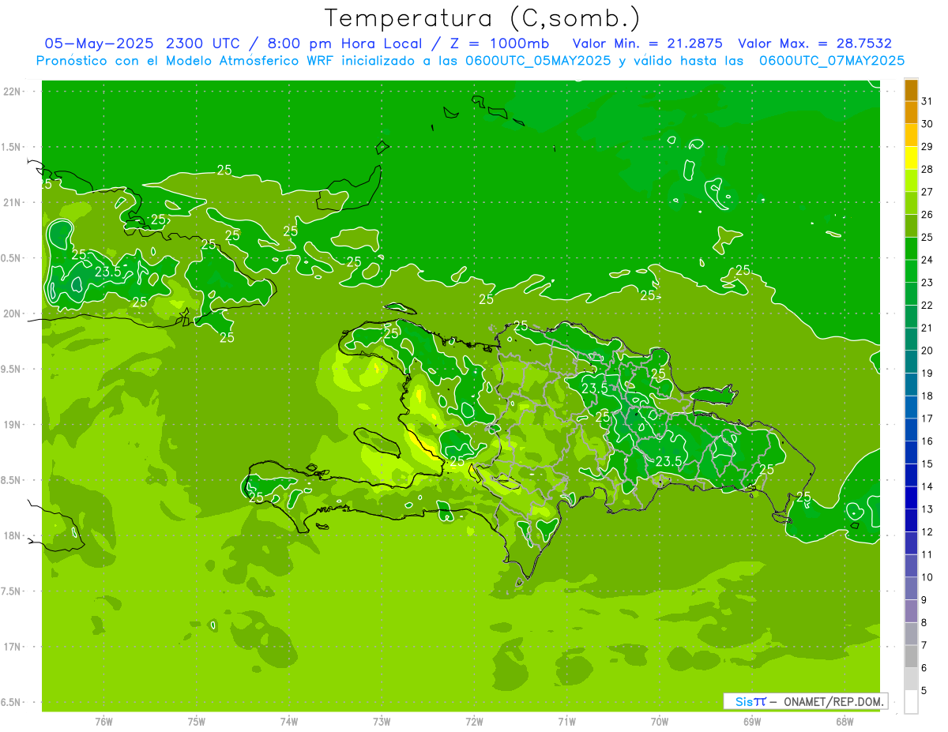
Task: Click the '68W' longitude axis label
Action: coord(845,723)
